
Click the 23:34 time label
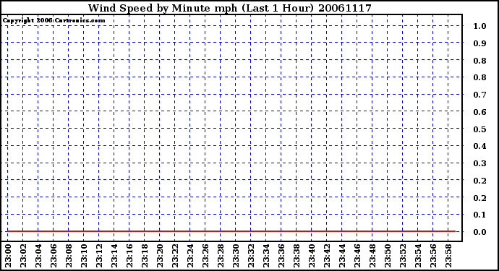pyautogui.click(x=266, y=256)
